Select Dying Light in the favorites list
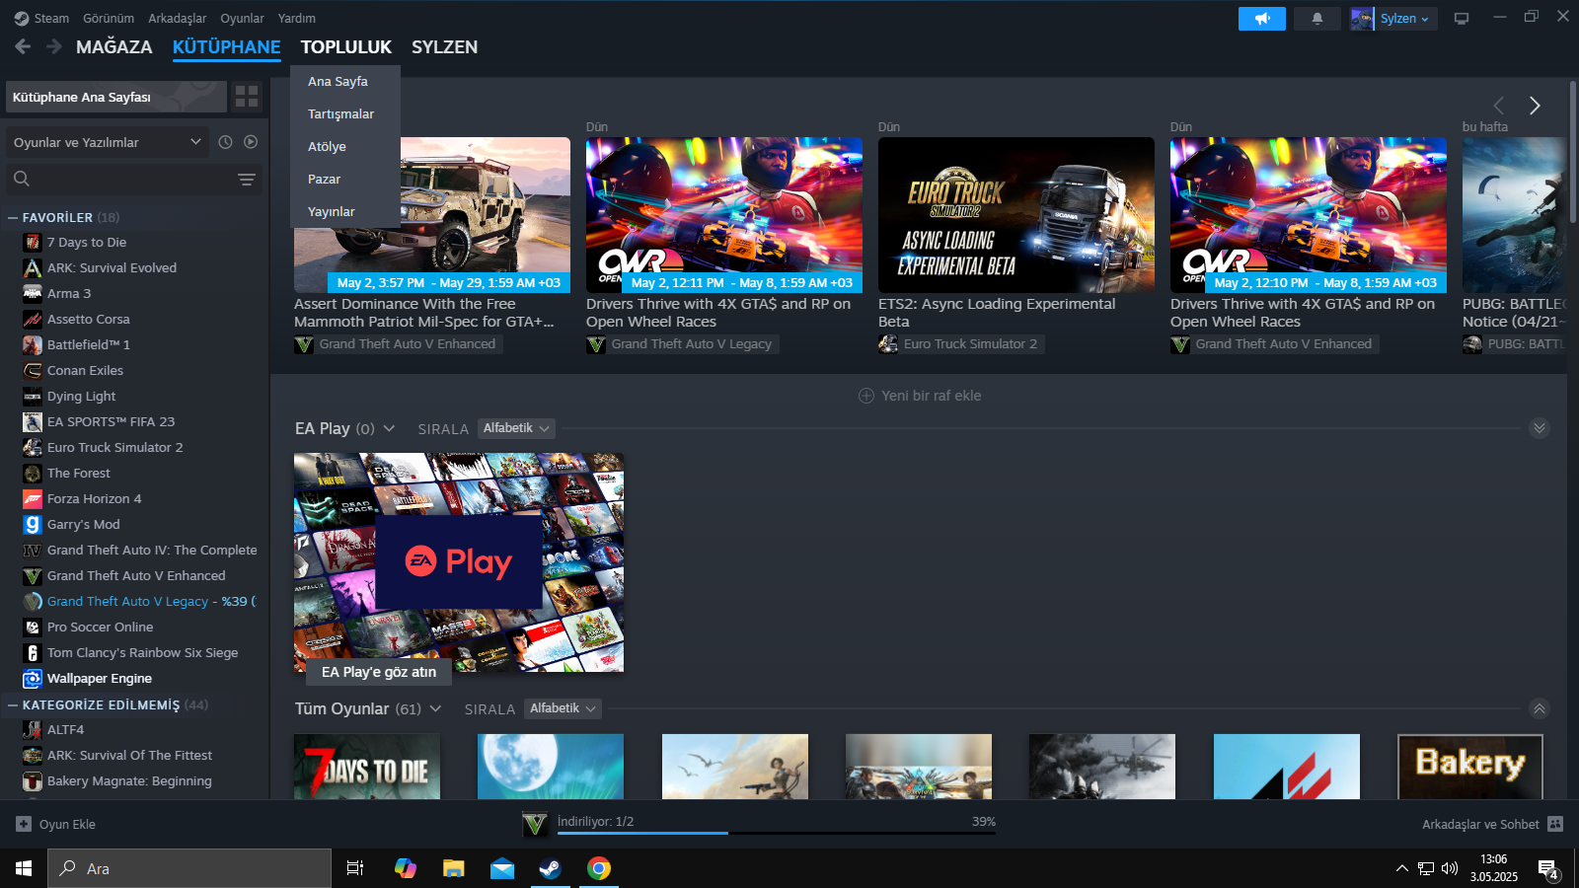The height and width of the screenshot is (888, 1579). 82,396
